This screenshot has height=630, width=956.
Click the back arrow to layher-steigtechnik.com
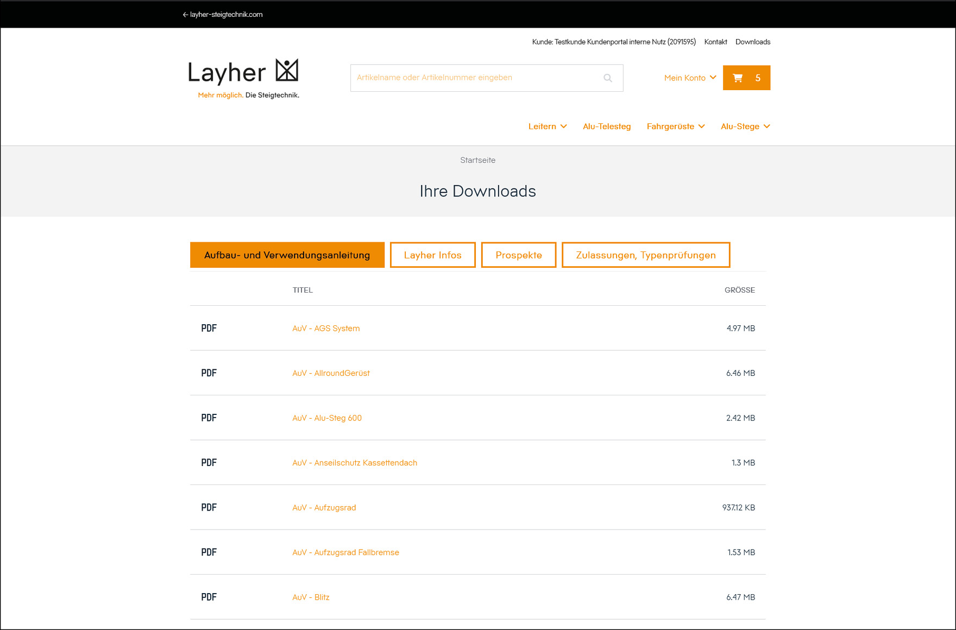point(185,15)
